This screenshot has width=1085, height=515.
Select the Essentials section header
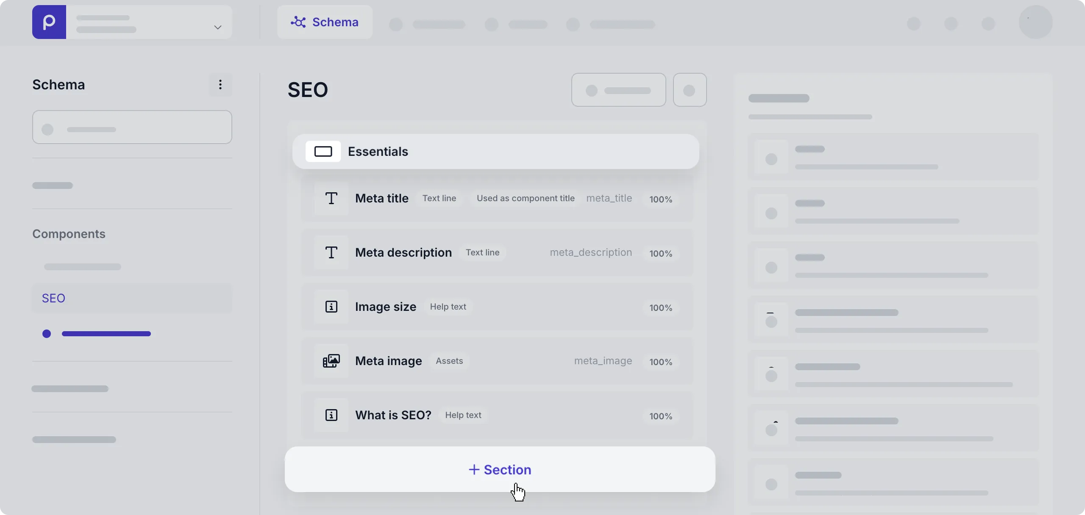coord(496,151)
